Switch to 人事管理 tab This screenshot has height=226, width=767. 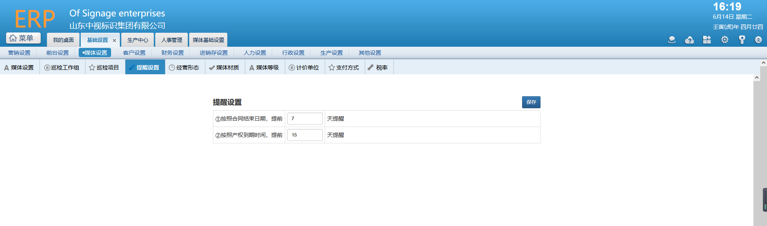click(x=171, y=40)
